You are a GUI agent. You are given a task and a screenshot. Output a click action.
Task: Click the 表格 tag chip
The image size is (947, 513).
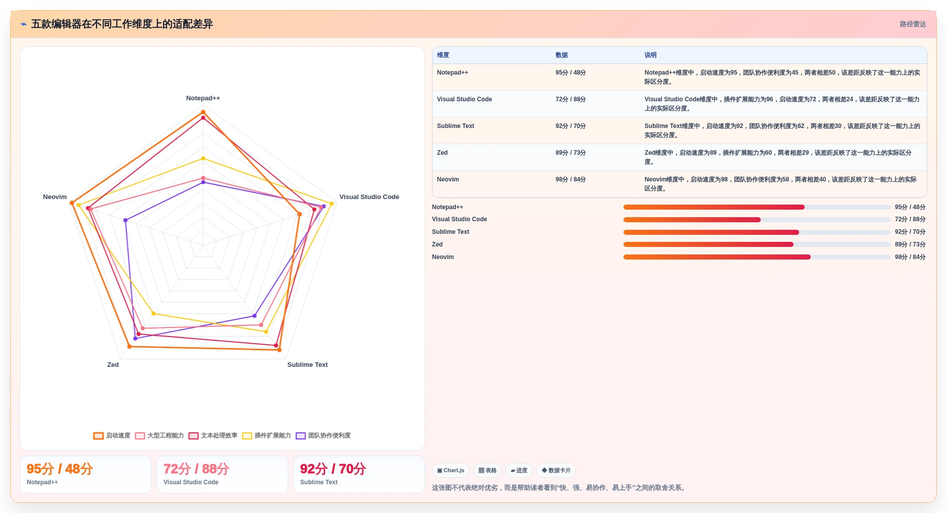point(488,471)
